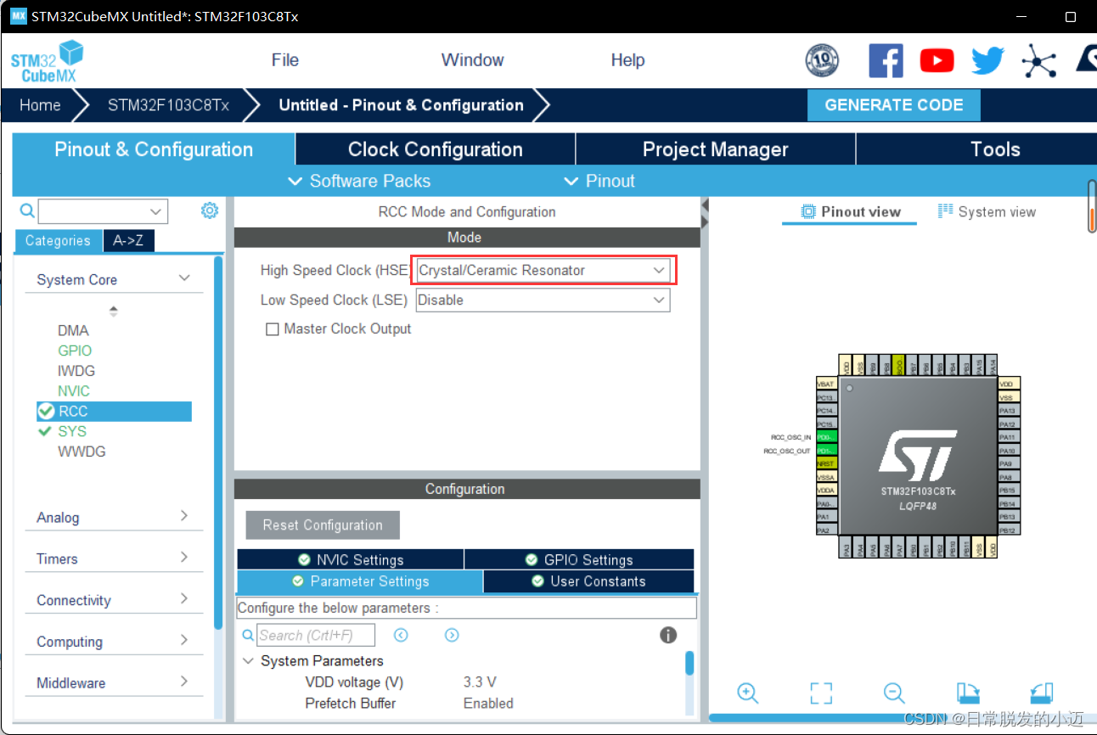The image size is (1097, 735).
Task: Click the VBAT pin on the chip
Action: click(x=826, y=384)
